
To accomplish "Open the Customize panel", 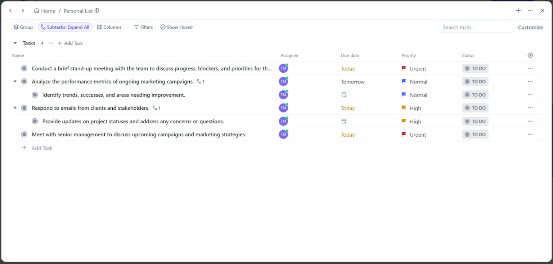I will (x=530, y=27).
